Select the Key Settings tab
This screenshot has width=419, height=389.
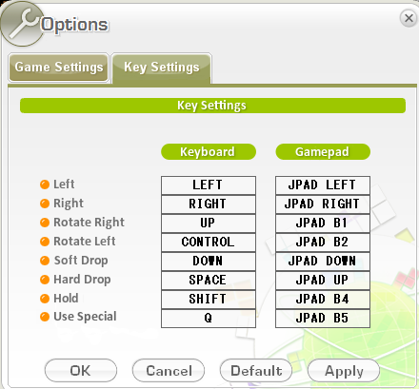pos(162,68)
